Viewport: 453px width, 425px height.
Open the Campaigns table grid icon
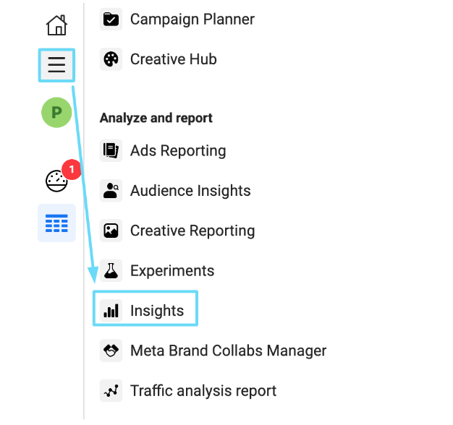56,223
